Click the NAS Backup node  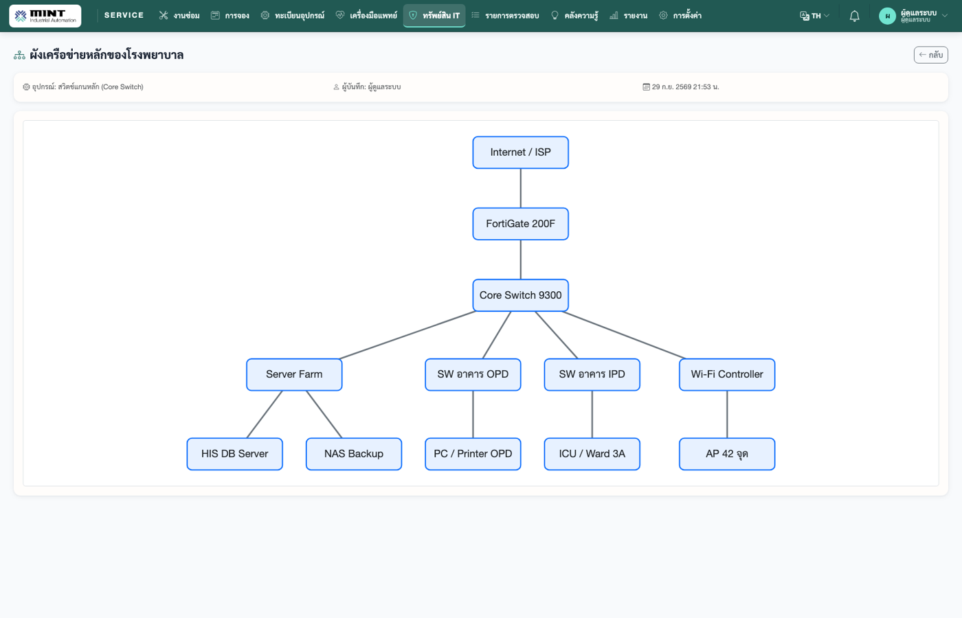coord(354,454)
